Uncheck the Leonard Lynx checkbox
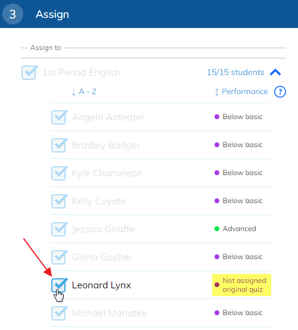Viewport: 298px width, 330px height. coord(59,285)
